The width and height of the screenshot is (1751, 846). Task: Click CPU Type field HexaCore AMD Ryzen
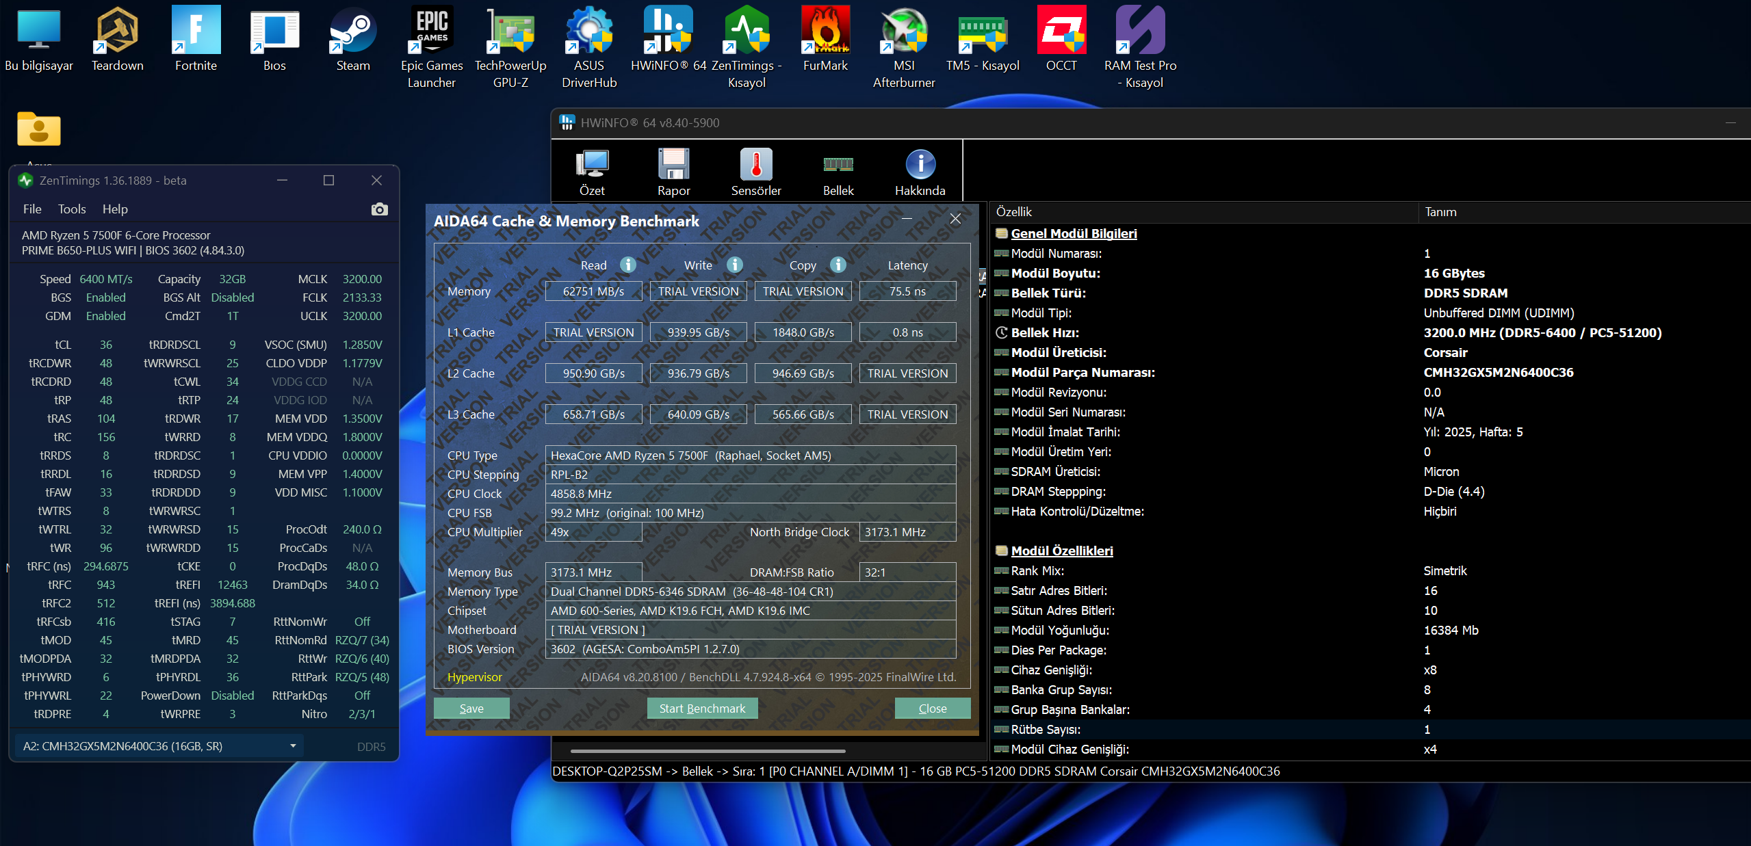tap(751, 455)
